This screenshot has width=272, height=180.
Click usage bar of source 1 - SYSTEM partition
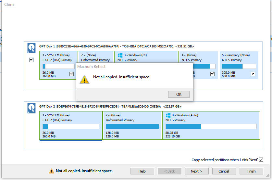click(x=58, y=66)
